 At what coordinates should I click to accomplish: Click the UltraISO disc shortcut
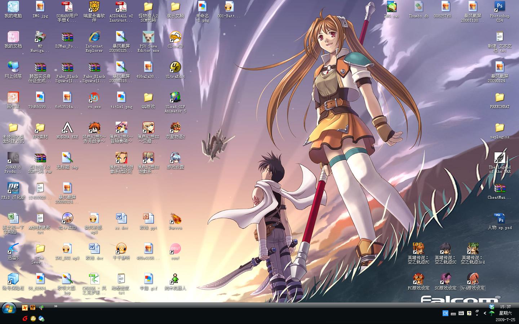(67, 221)
